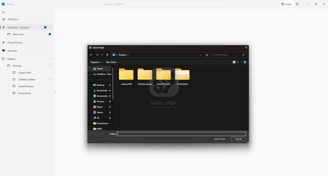
Task: Click the search magnifier icon in dialog
Action: click(243, 55)
